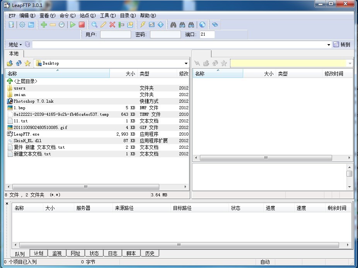Click the lightning bolt quick-connect icon
The image size is (358, 268).
[143, 25]
